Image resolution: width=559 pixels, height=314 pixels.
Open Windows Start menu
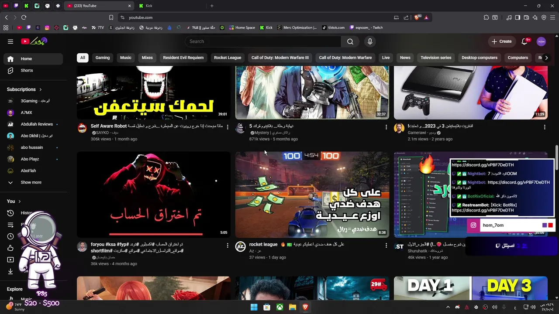(254, 307)
